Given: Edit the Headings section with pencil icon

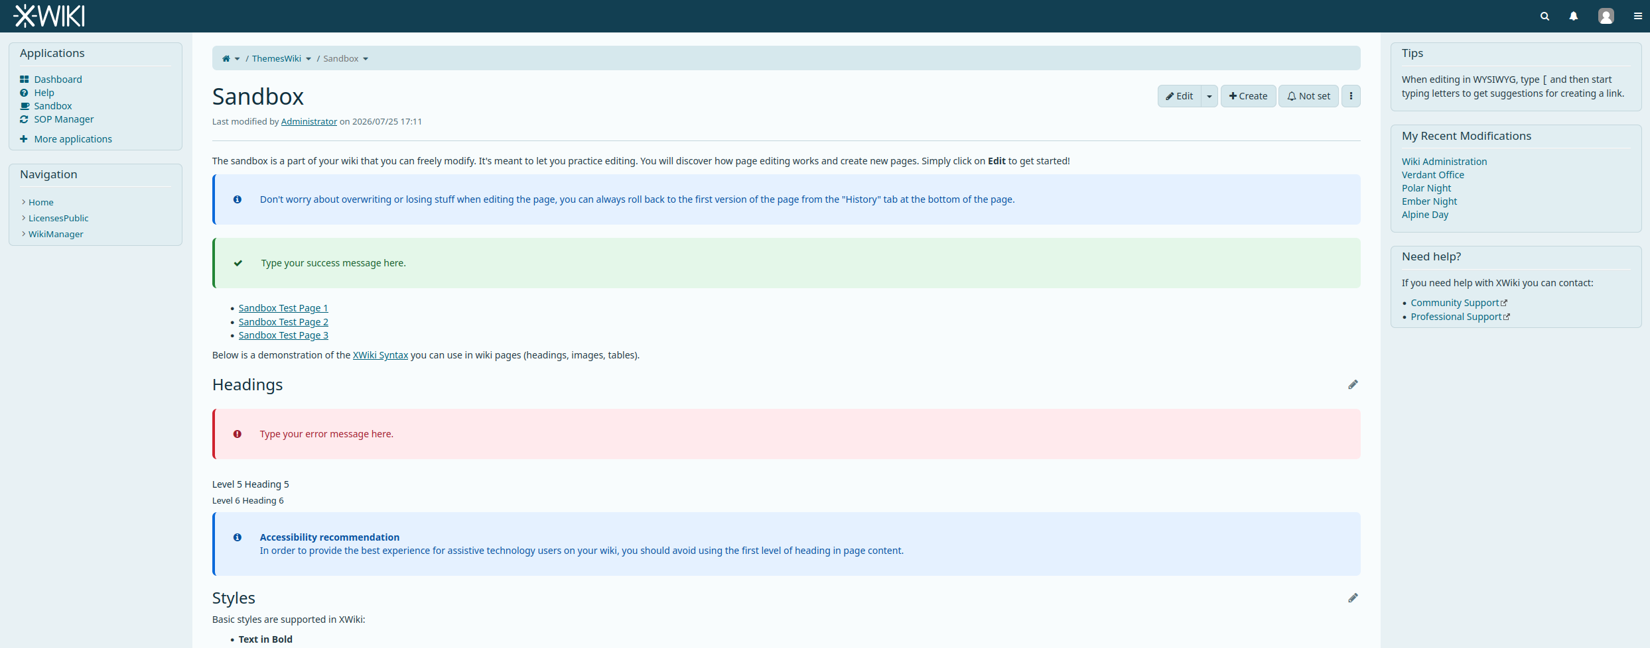Looking at the screenshot, I should (x=1353, y=385).
